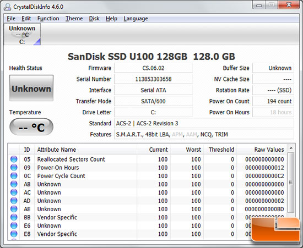The image size is (303, 248).
Task: Click the NV Cache Size field
Action: click(273, 79)
